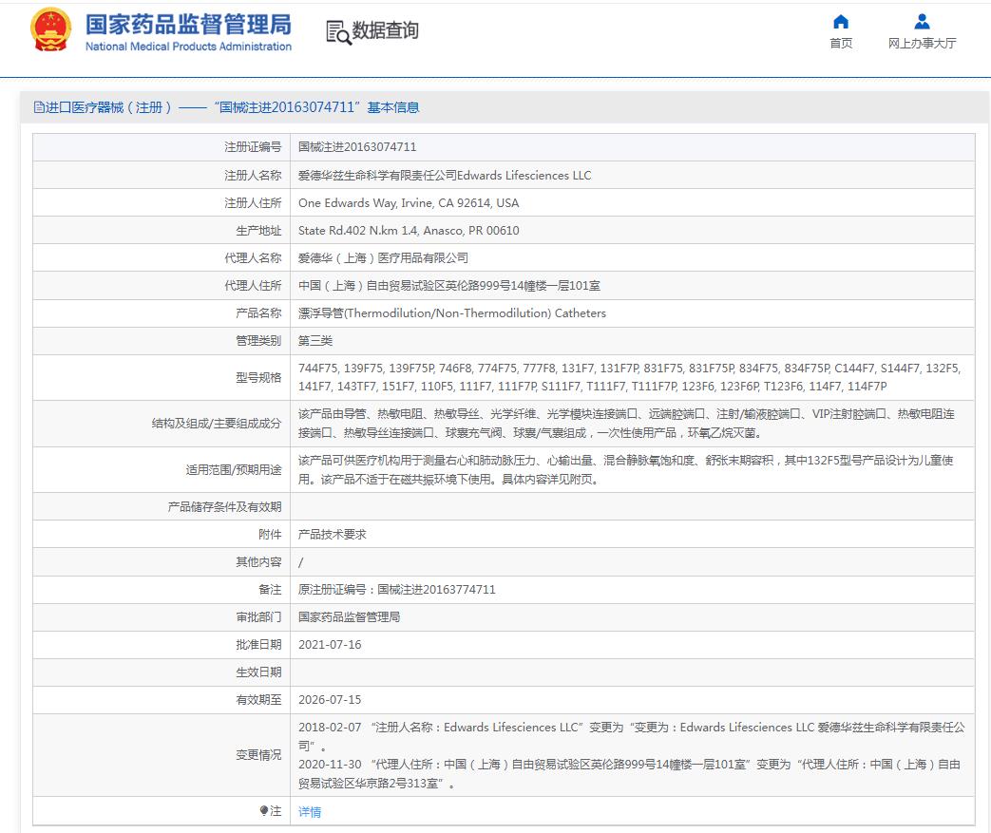
Task: Click the slash value in 其他内容 row
Action: pos(301,562)
